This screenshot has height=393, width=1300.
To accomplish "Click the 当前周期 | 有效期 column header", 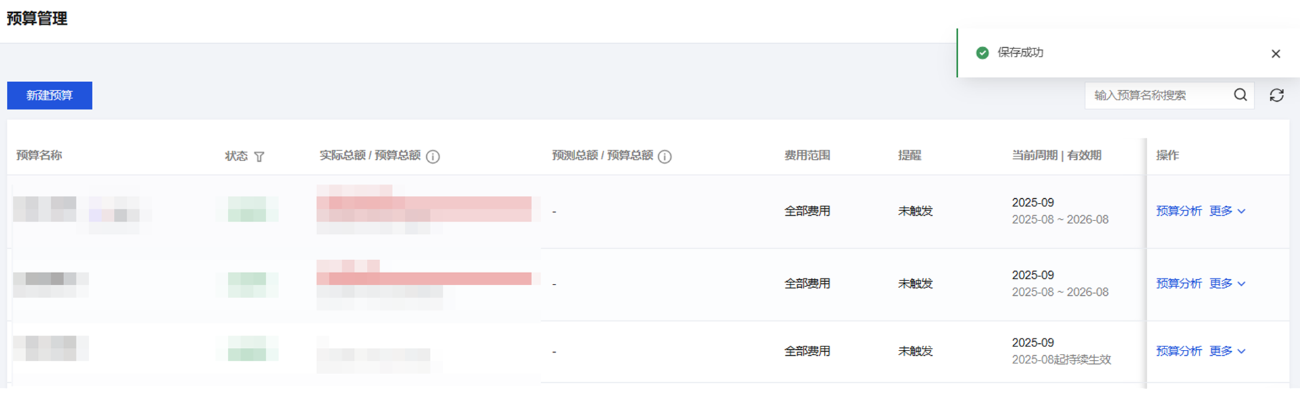I will click(1056, 155).
